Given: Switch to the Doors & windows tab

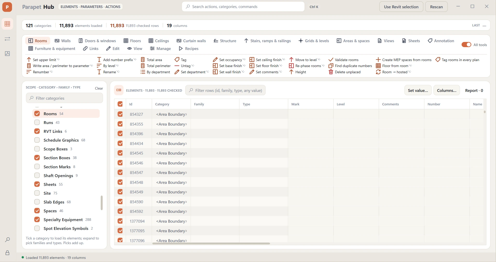Looking at the screenshot, I should 97,41.
